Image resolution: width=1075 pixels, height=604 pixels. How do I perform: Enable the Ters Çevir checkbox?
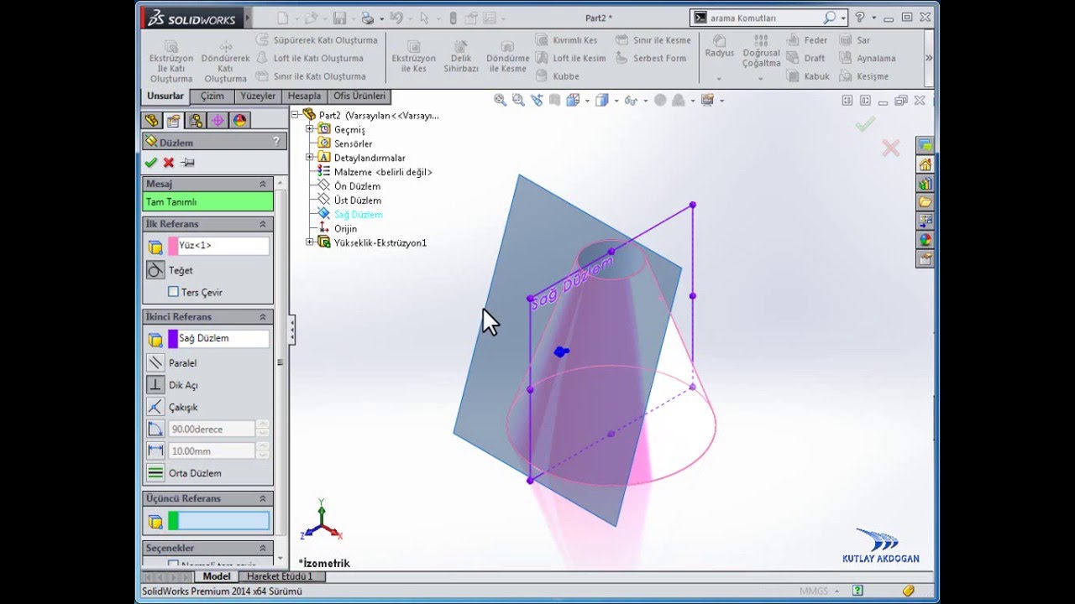pos(173,292)
